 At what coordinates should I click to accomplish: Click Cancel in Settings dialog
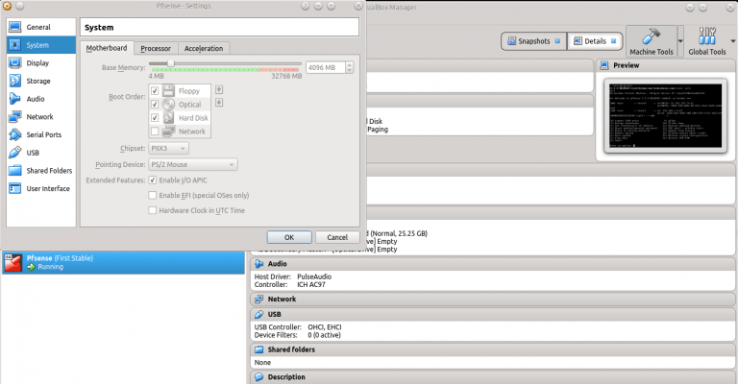pos(337,237)
